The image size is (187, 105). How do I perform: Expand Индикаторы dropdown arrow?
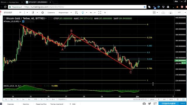tap(71, 13)
